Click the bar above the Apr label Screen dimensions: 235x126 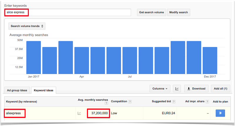(82, 61)
